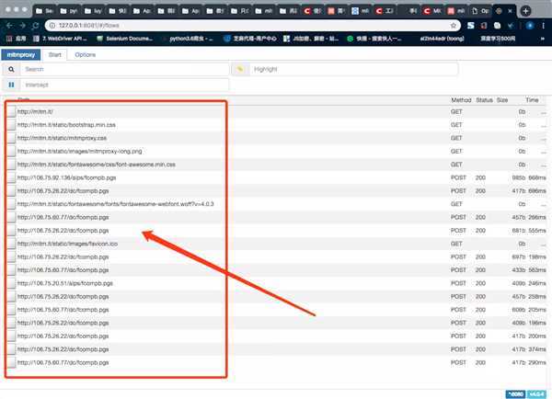
Task: Open the al2ts44adr (toong) bookmark
Action: point(442,39)
